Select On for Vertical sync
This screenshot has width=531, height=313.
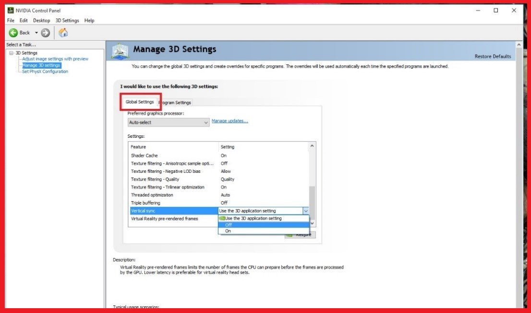click(228, 231)
